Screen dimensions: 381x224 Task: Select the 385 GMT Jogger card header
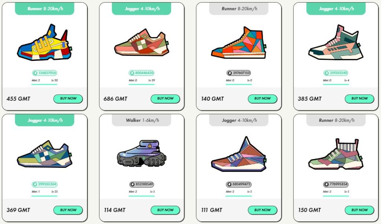point(336,9)
